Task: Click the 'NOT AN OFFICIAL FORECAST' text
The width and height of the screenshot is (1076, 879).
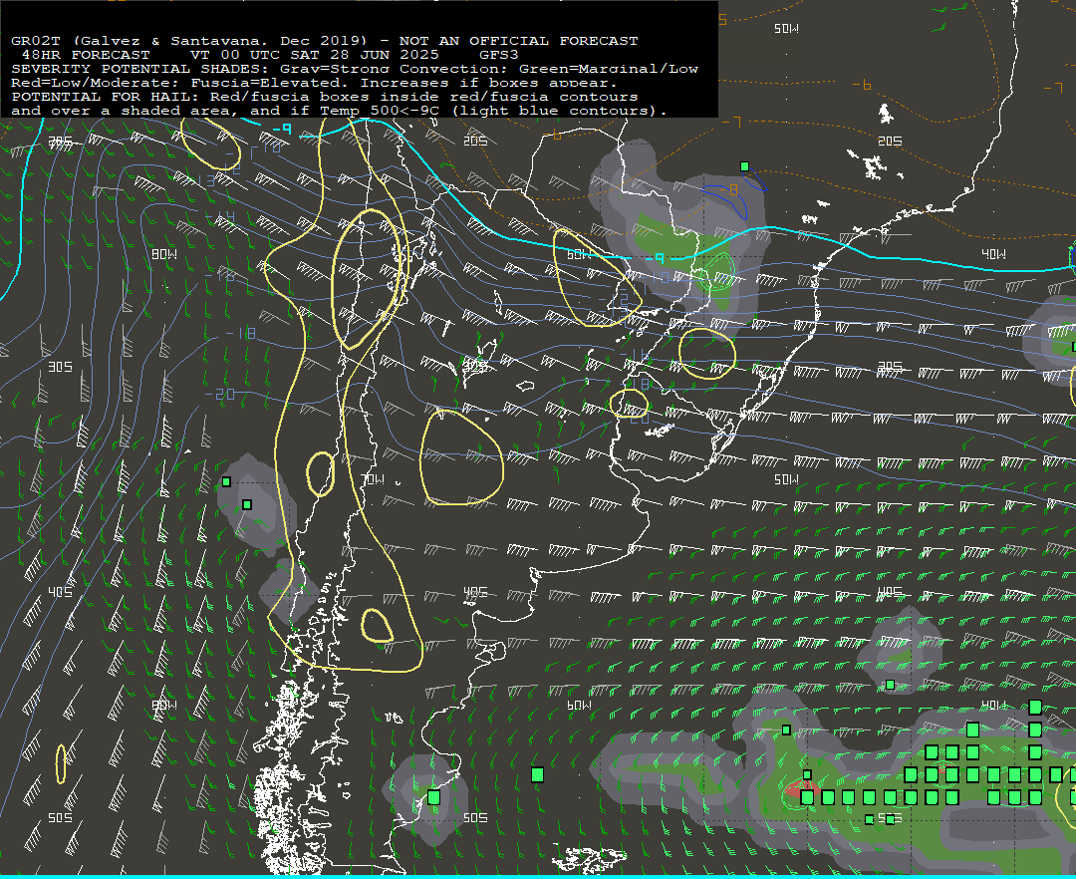Action: tap(519, 41)
